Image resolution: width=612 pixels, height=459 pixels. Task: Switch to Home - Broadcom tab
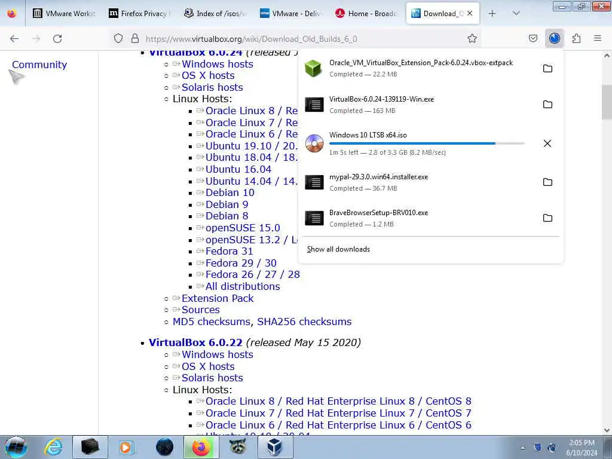pyautogui.click(x=366, y=13)
